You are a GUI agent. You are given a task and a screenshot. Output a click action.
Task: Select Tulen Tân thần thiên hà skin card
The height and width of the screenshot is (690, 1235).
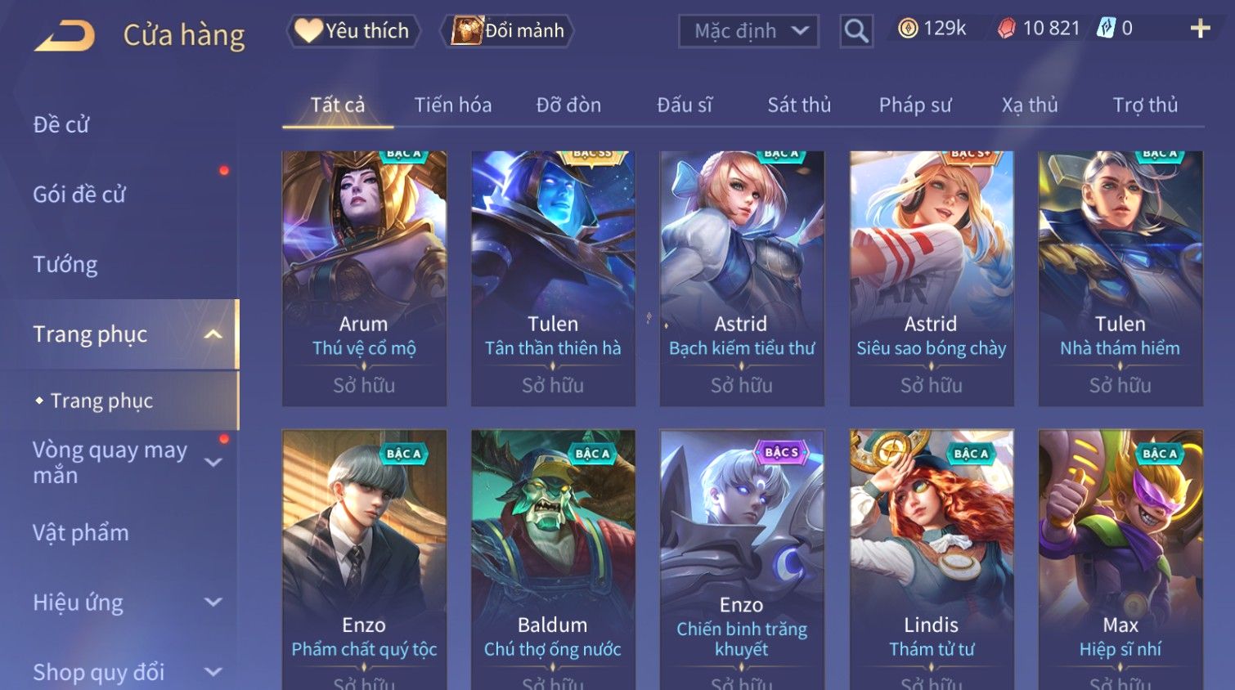553,279
